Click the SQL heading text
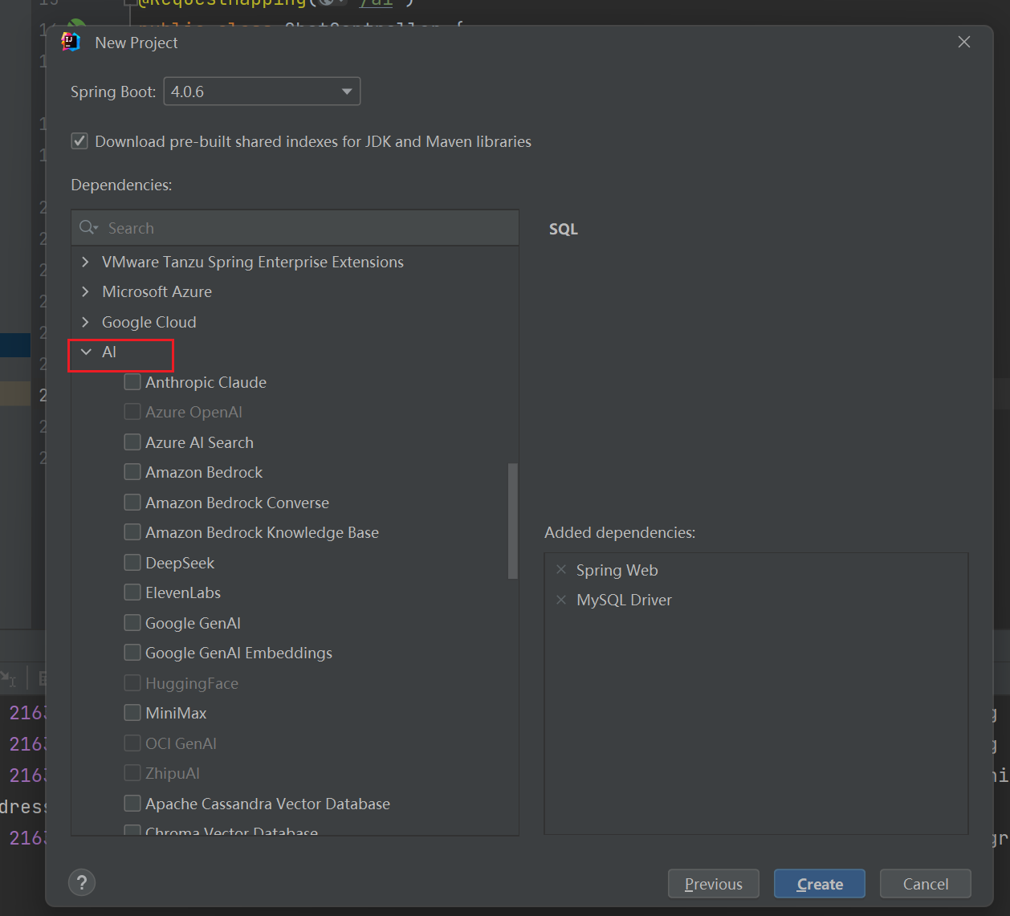1010x916 pixels. click(564, 229)
